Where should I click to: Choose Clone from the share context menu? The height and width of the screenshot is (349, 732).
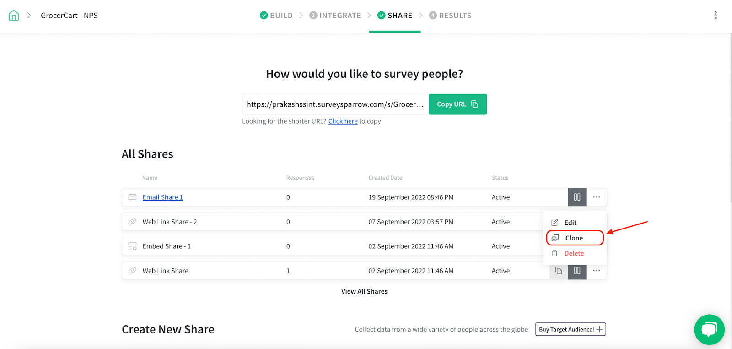click(574, 238)
